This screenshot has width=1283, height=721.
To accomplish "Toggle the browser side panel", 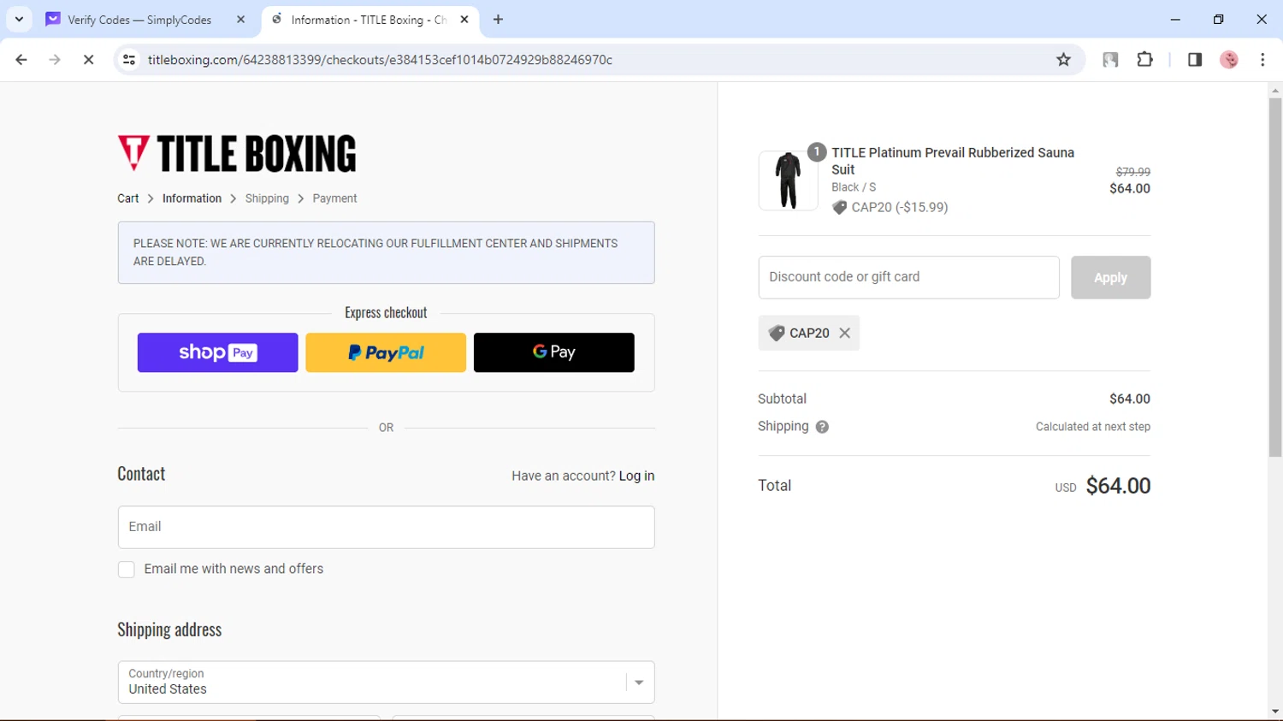I will tap(1195, 60).
